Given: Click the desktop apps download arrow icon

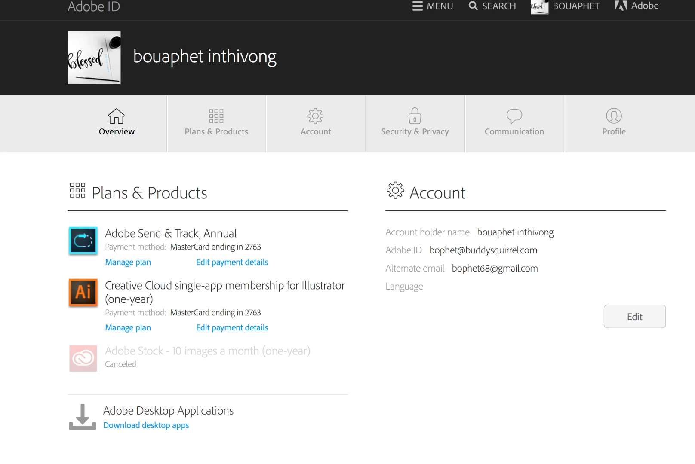Looking at the screenshot, I should (82, 417).
